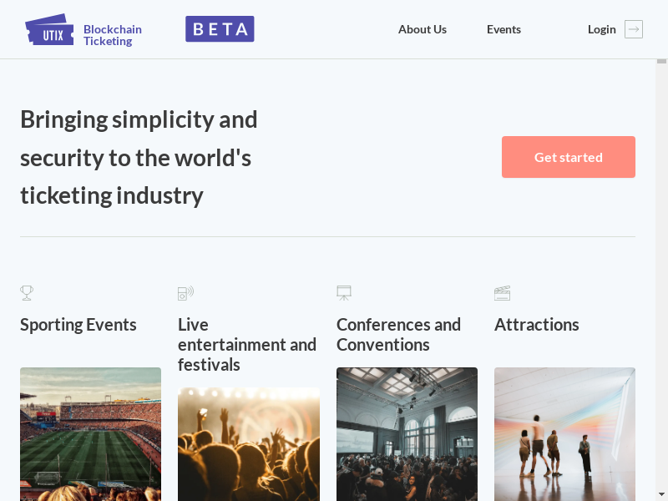Open Live entertainment and festivals heading
Screen dimensions: 668x501
coord(247,345)
